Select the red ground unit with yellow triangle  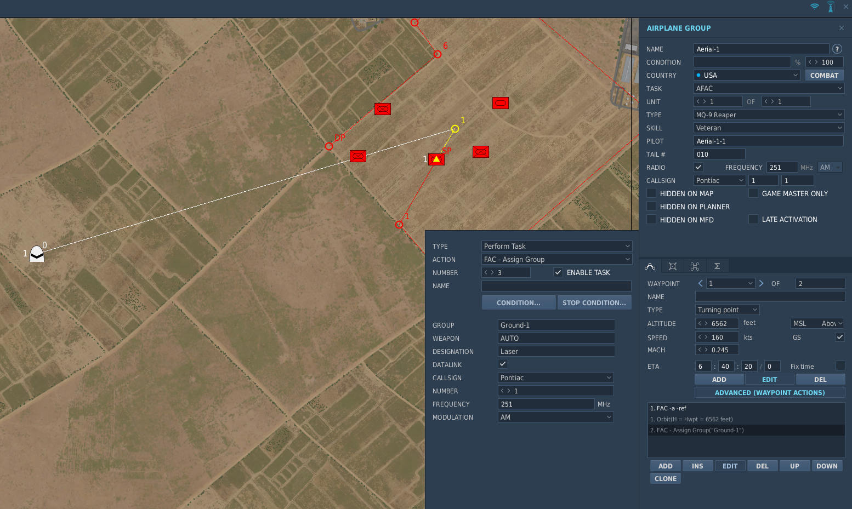(436, 159)
